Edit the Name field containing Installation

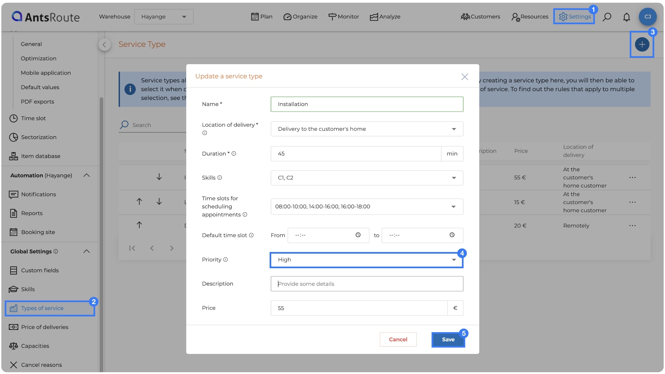click(367, 104)
